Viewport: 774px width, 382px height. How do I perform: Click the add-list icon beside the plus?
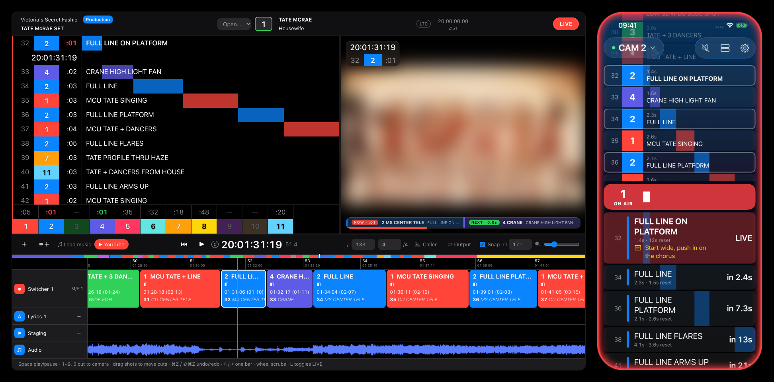pos(44,244)
